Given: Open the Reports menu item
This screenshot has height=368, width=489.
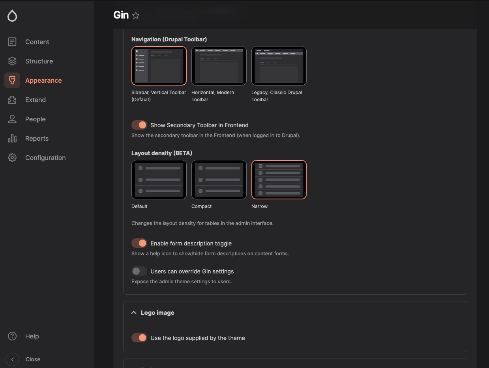Looking at the screenshot, I should (x=37, y=138).
